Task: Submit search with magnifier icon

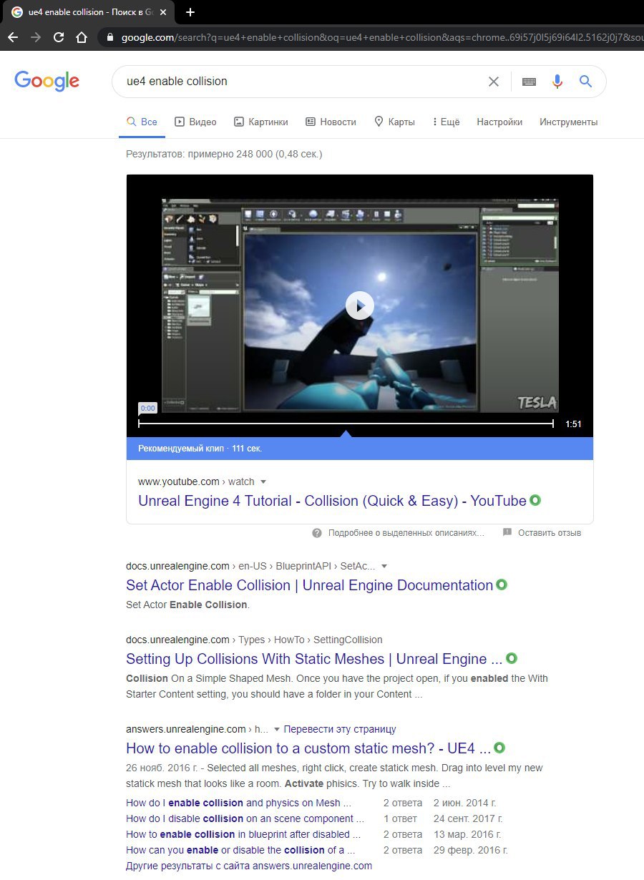Action: tap(585, 82)
